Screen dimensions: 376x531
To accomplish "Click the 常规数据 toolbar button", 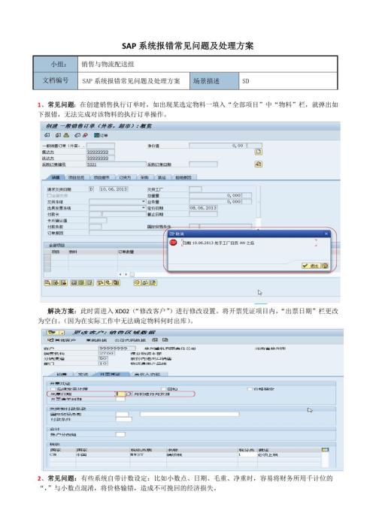I will click(x=96, y=339).
